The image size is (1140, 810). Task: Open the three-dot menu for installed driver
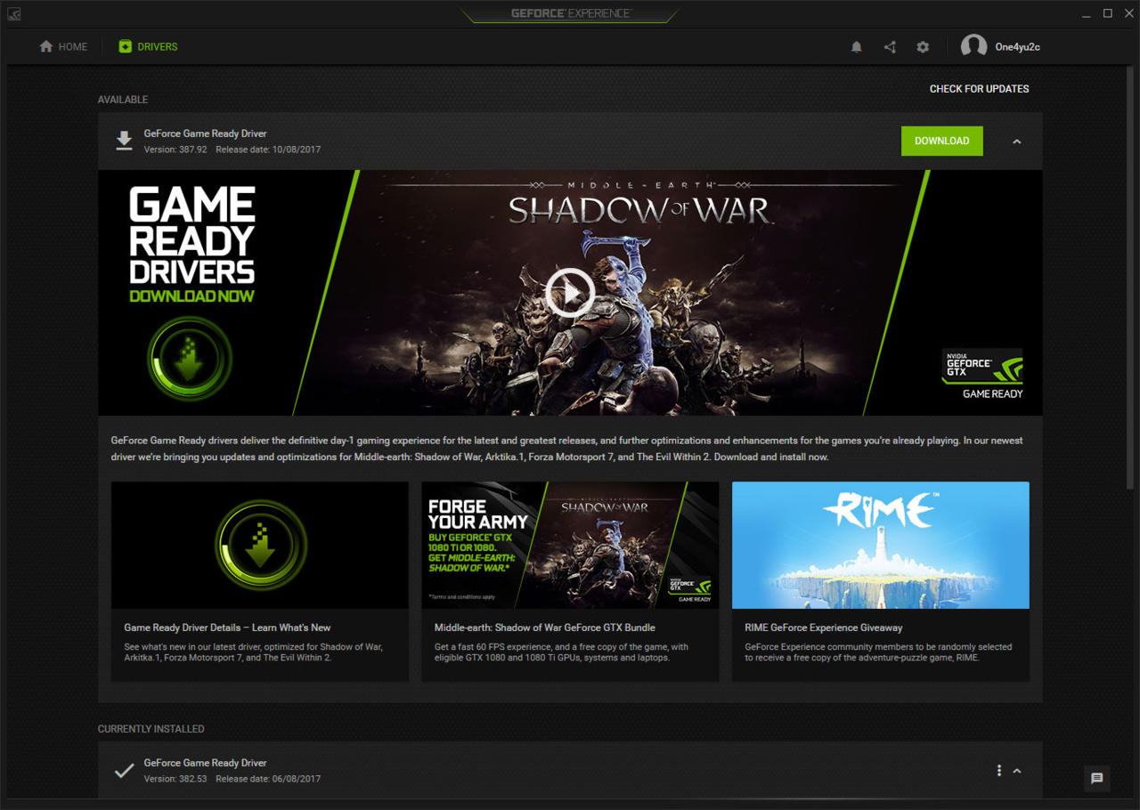tap(999, 771)
